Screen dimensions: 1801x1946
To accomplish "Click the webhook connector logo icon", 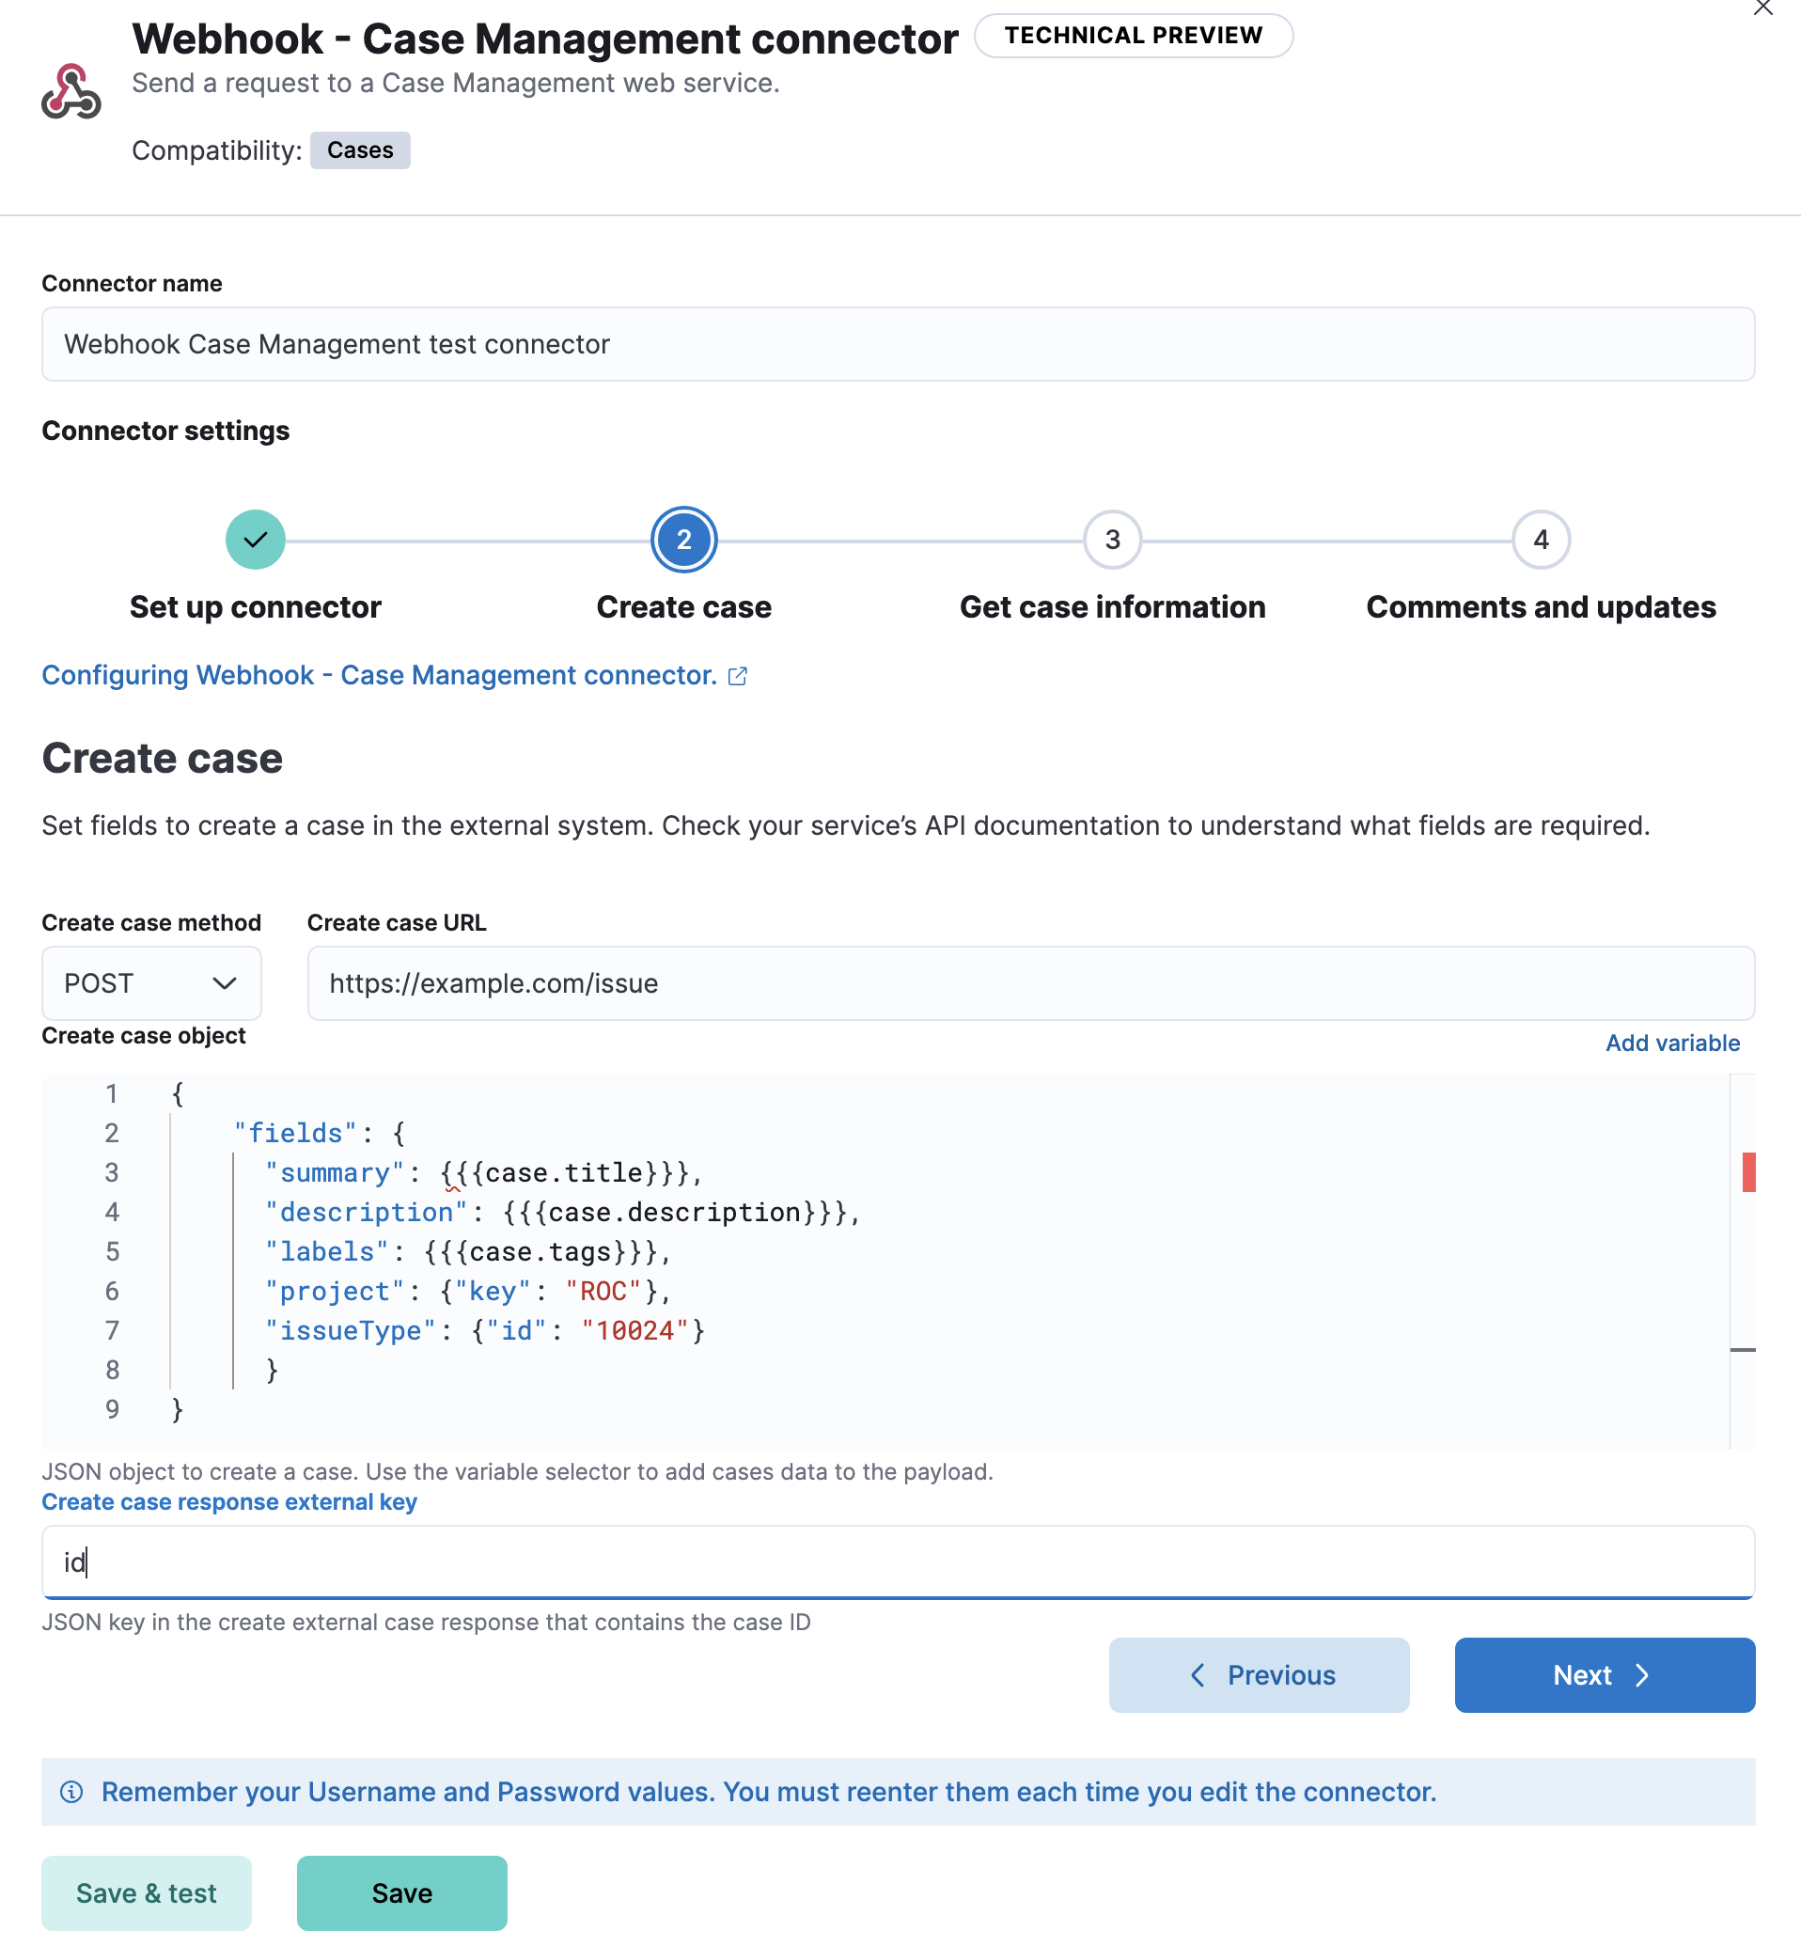I will 73,90.
